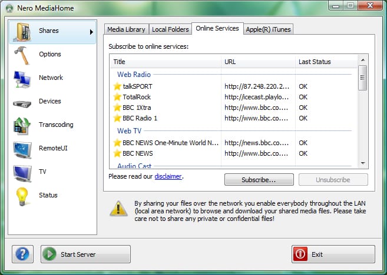
Task: Sort list by Title column header
Action: click(166, 62)
